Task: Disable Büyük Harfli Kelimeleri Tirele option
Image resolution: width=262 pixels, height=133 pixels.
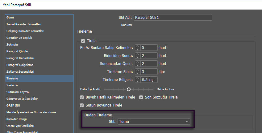Action: (82, 97)
